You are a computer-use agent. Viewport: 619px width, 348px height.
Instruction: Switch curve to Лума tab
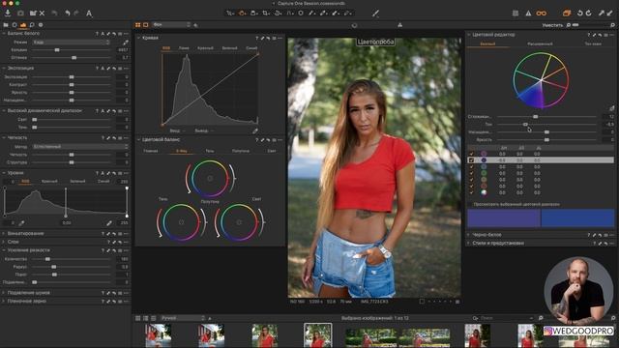pyautogui.click(x=184, y=48)
